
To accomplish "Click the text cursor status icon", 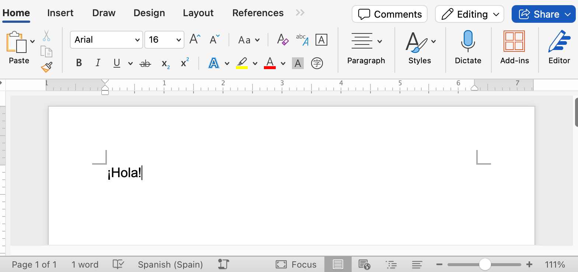I will (x=223, y=264).
